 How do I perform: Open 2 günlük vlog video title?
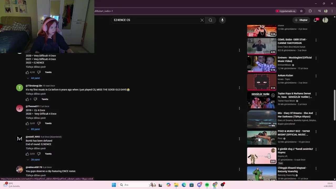pos(295,151)
